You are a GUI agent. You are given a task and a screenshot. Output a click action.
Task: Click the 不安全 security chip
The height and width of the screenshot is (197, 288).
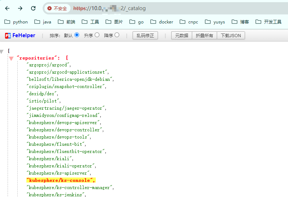[x=57, y=8]
